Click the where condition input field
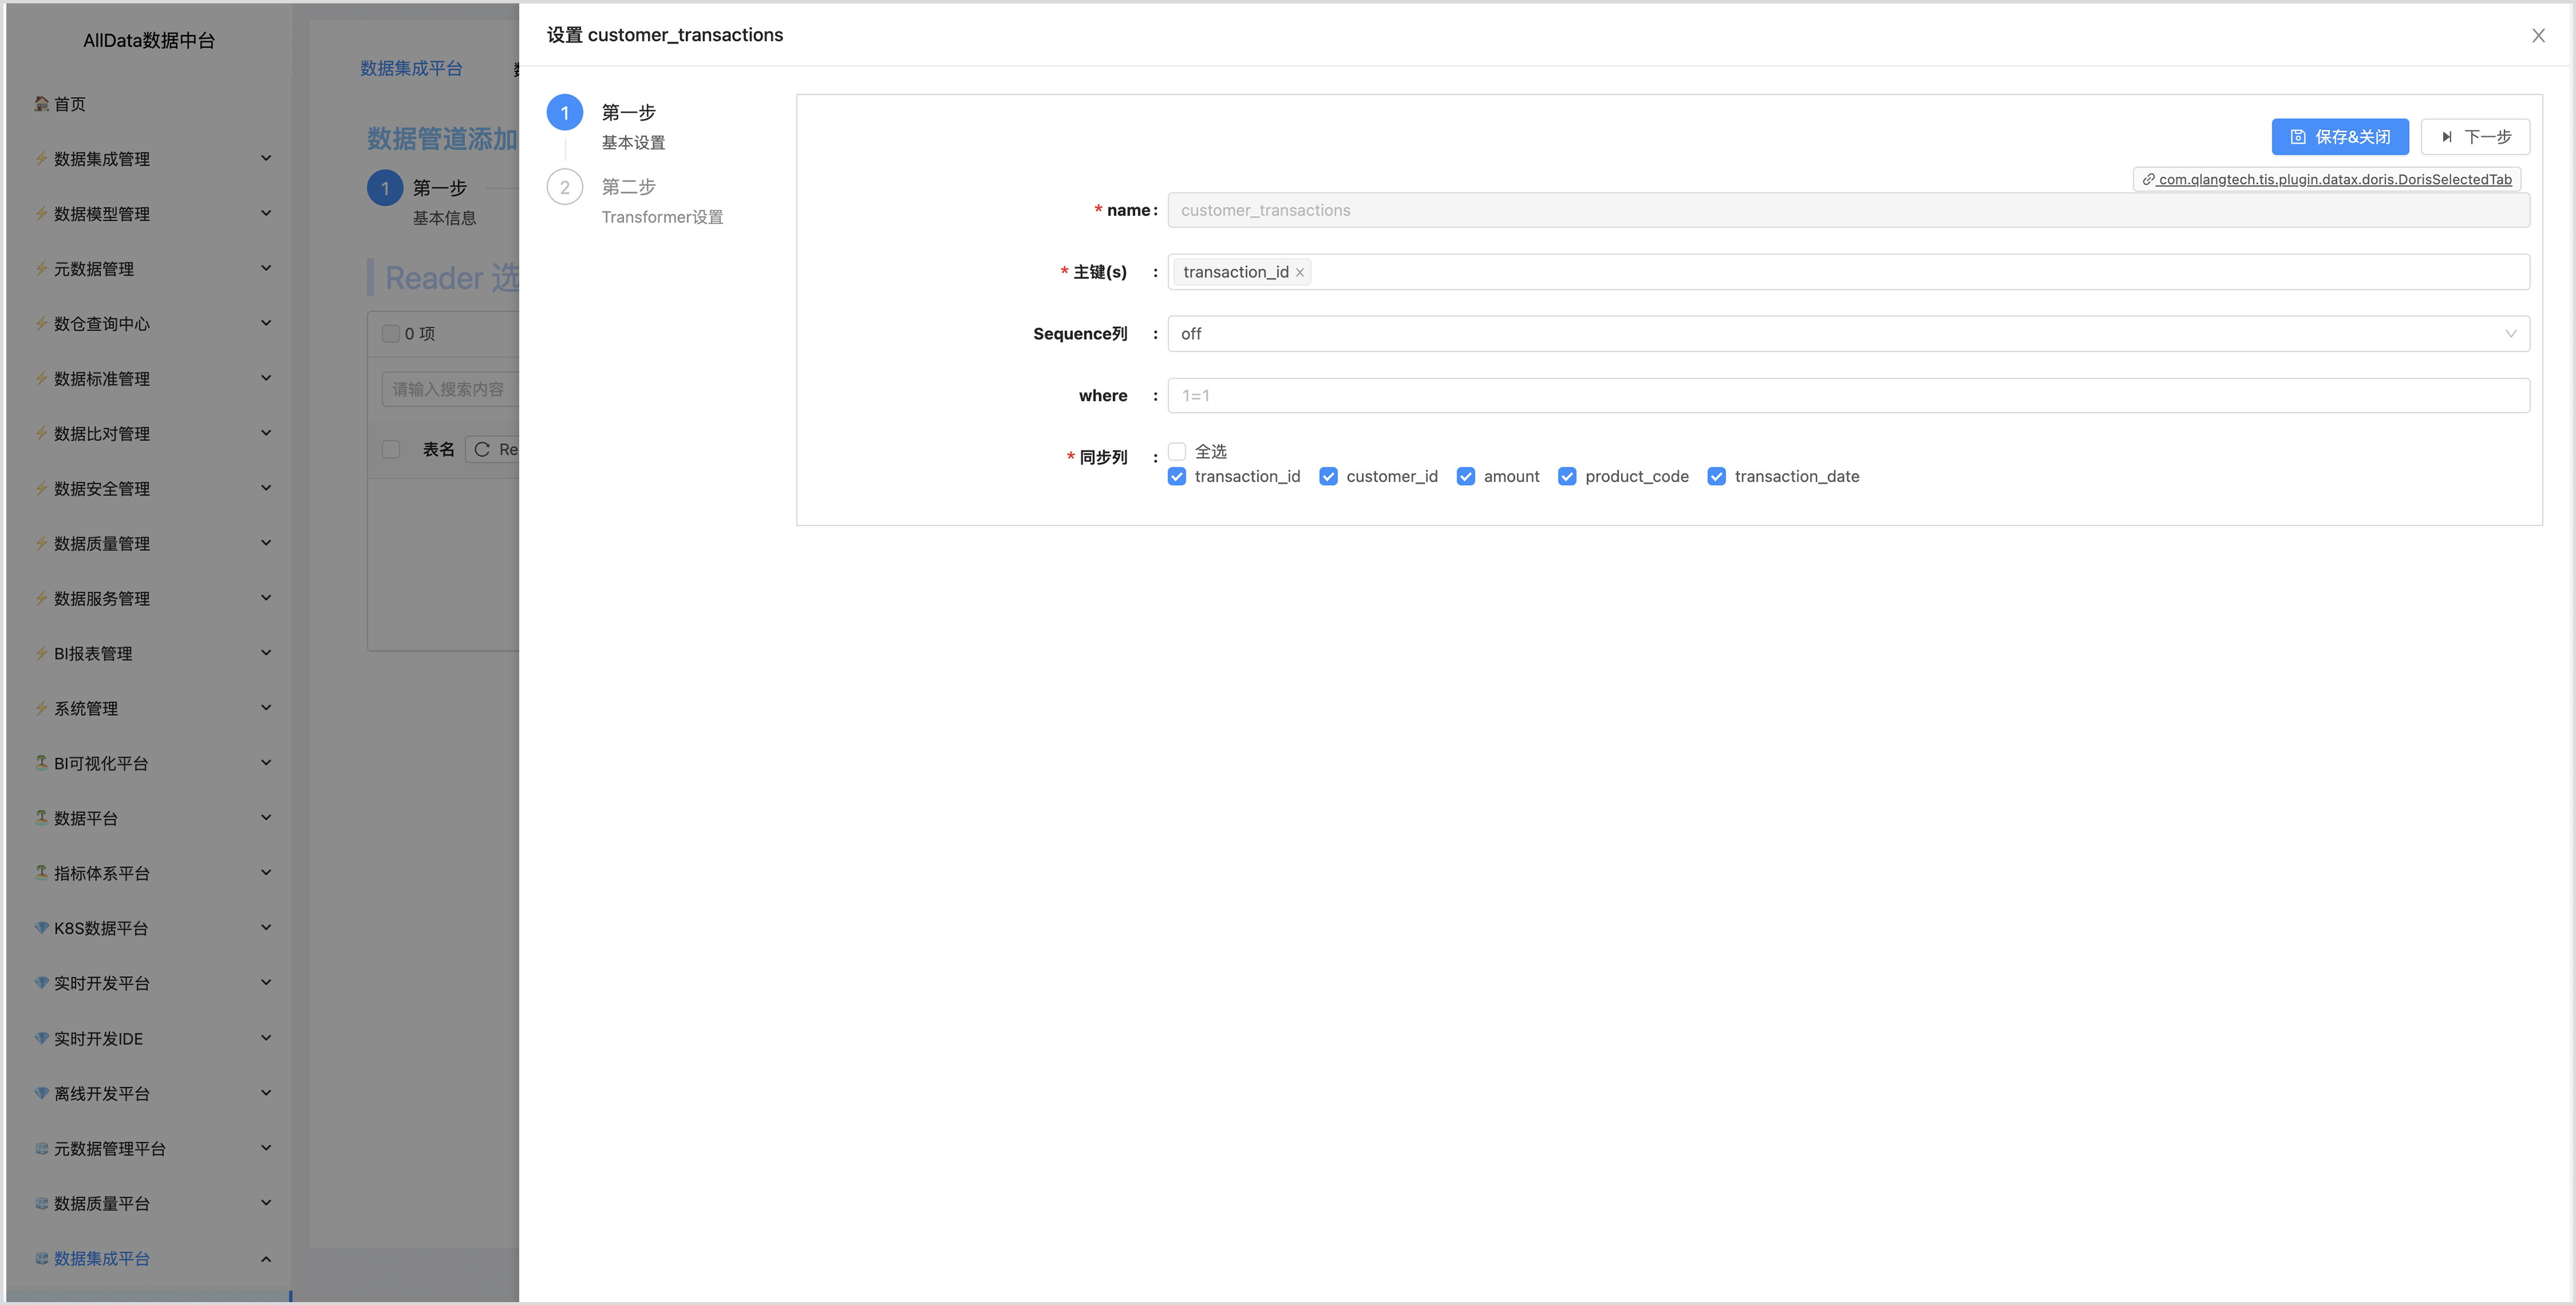The image size is (2576, 1305). (1847, 396)
